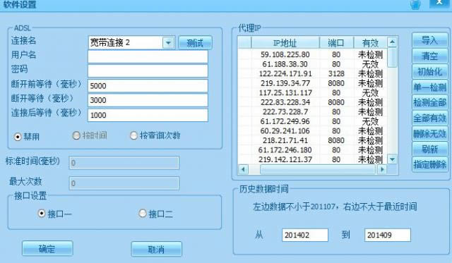Click the 导入 import button

point(429,40)
